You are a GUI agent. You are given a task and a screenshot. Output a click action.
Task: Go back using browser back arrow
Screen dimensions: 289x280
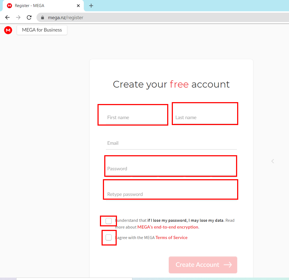[7, 18]
